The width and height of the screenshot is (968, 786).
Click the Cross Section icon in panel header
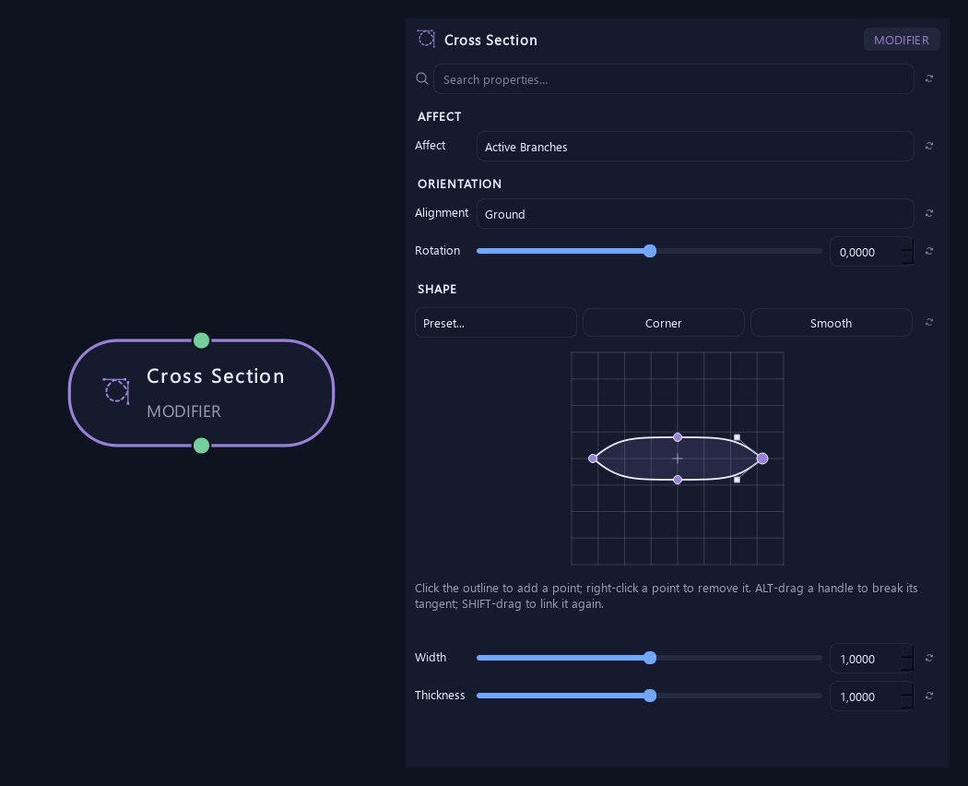click(426, 39)
